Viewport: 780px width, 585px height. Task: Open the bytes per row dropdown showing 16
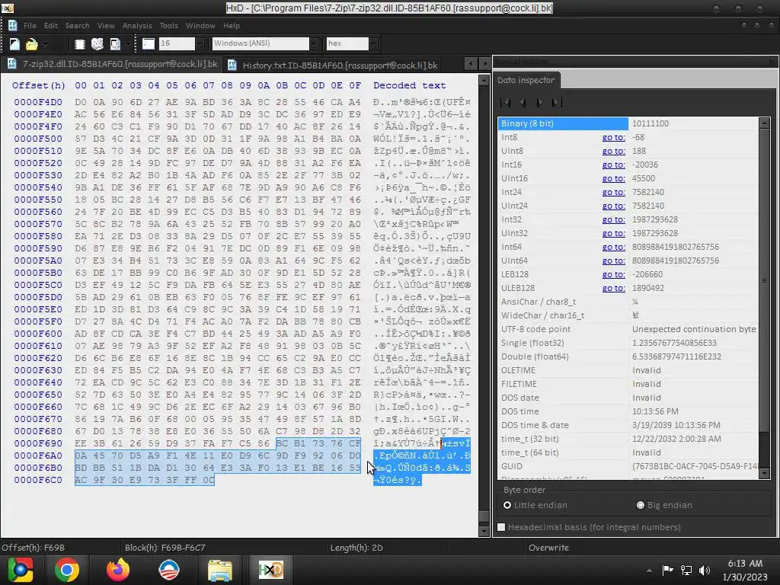200,43
